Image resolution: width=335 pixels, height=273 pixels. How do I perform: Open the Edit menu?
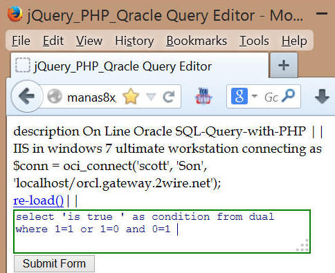pyautogui.click(x=53, y=41)
